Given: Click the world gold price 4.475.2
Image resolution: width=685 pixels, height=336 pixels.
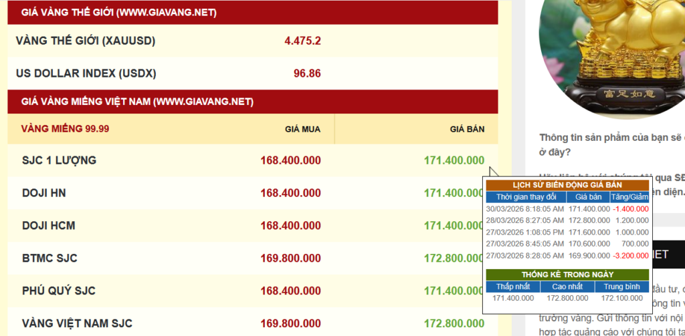Looking at the screenshot, I should click(302, 41).
